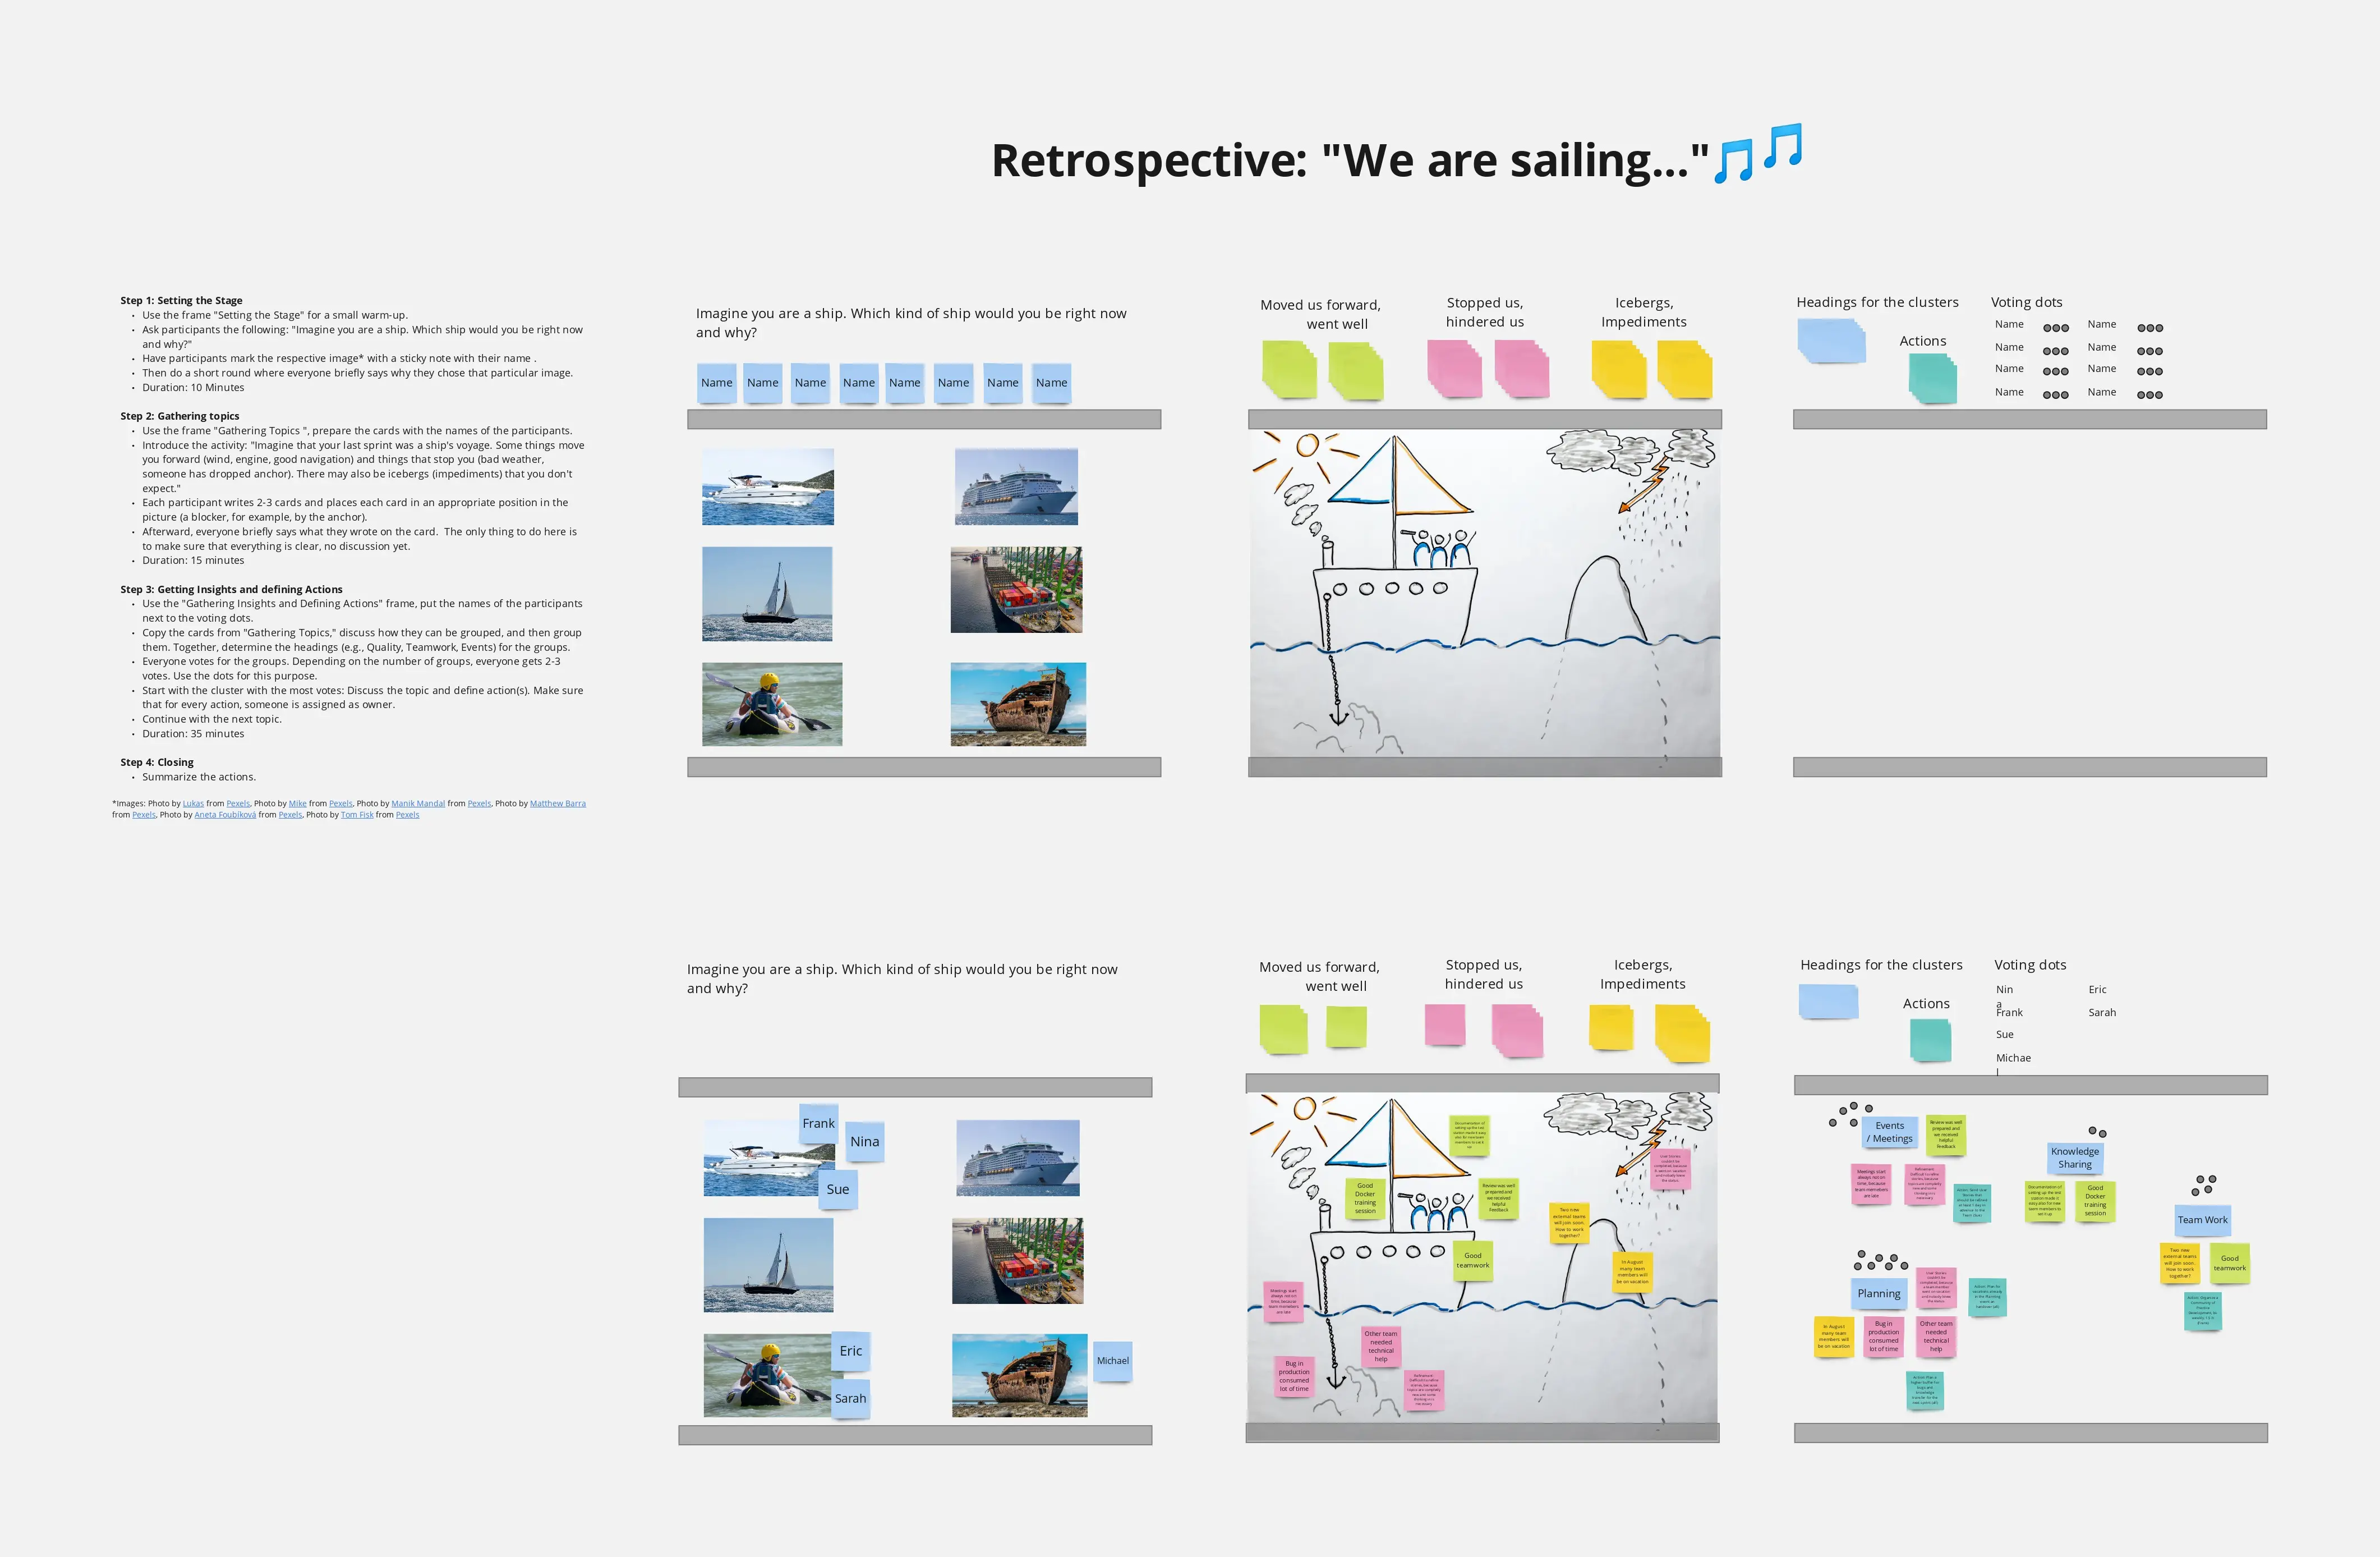The image size is (2380, 1557).
Task: Click the Sue sticky note
Action: pos(838,1189)
